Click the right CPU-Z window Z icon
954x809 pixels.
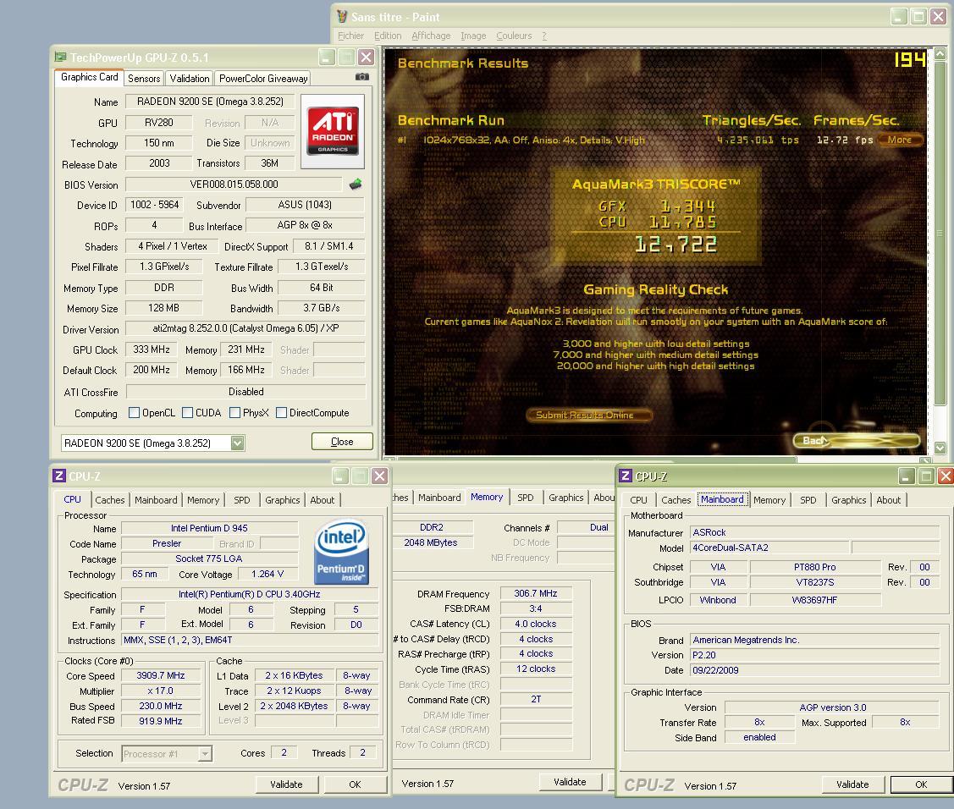point(626,476)
